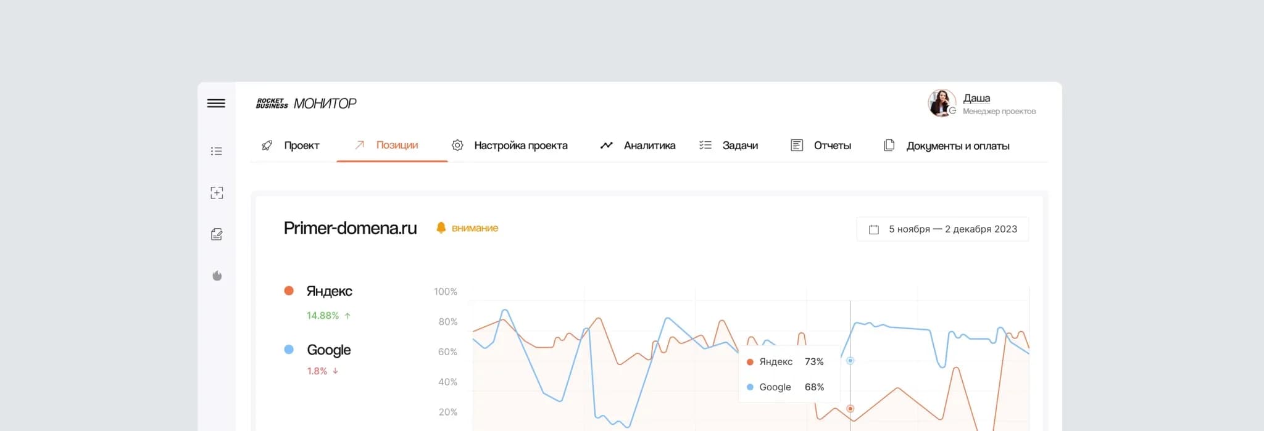The width and height of the screenshot is (1264, 431).
Task: Open Даша's profile avatar
Action: (x=941, y=103)
